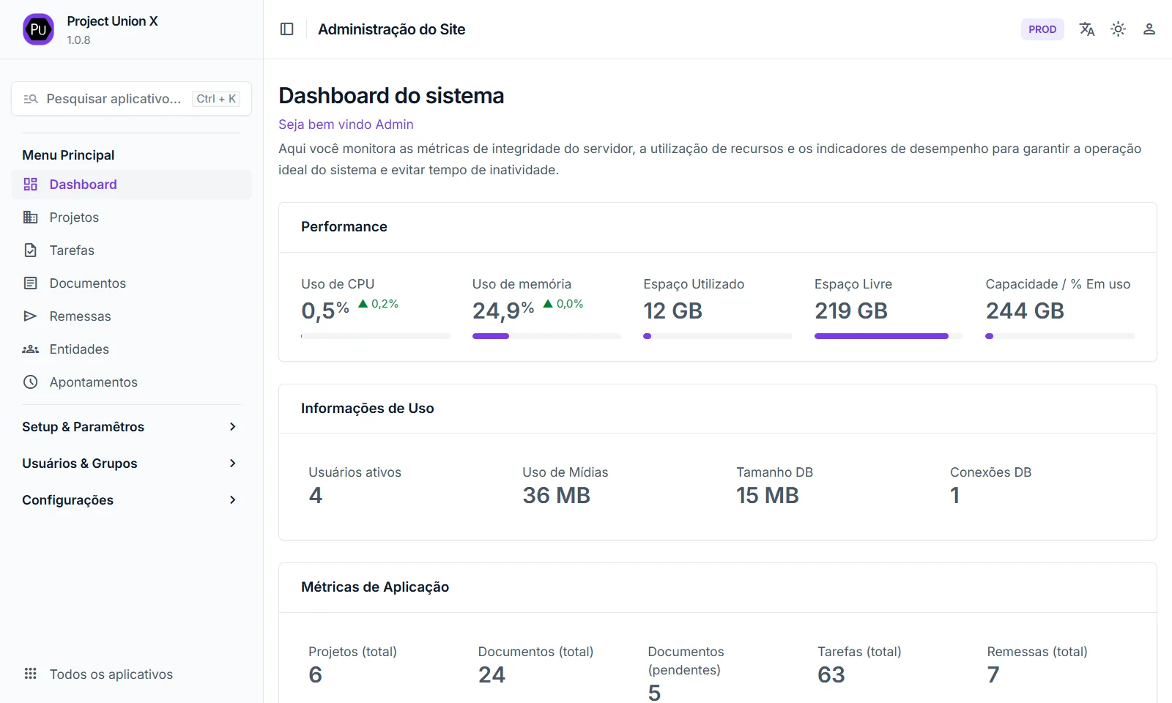The width and height of the screenshot is (1172, 703).
Task: Select Dashboard in the main menu
Action: 83,185
